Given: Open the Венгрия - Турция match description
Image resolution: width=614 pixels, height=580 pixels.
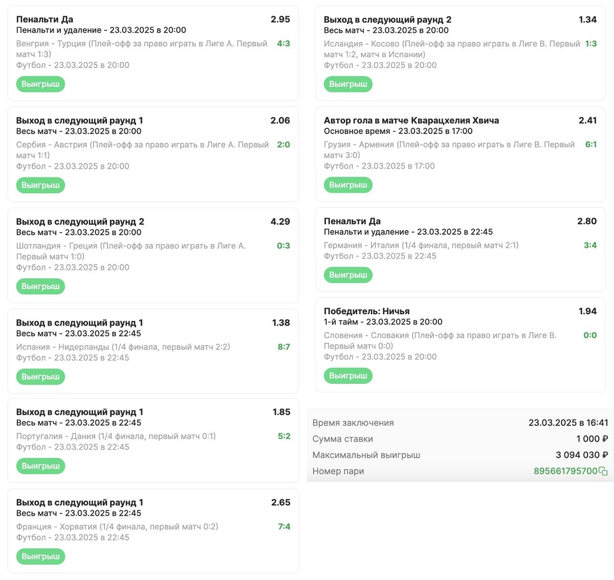Looking at the screenshot, I should pyautogui.click(x=142, y=49).
